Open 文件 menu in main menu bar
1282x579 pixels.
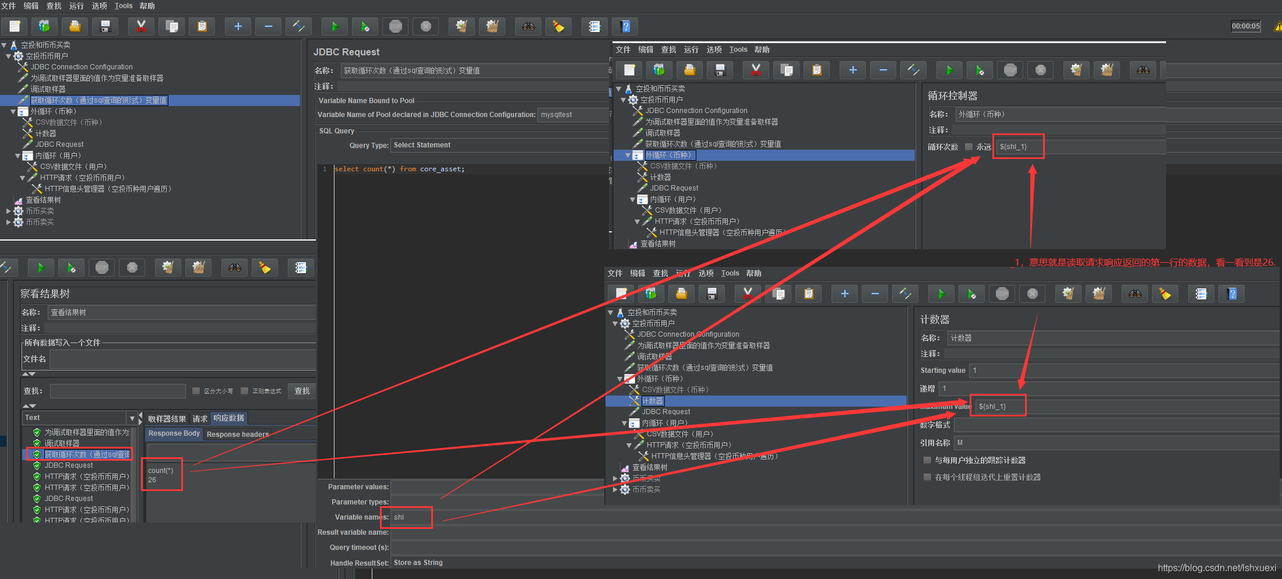(x=8, y=6)
